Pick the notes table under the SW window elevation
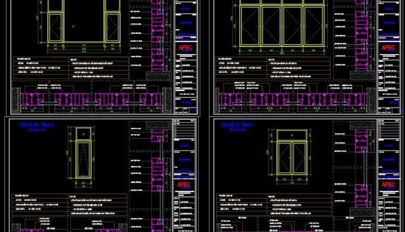 pos(70,204)
